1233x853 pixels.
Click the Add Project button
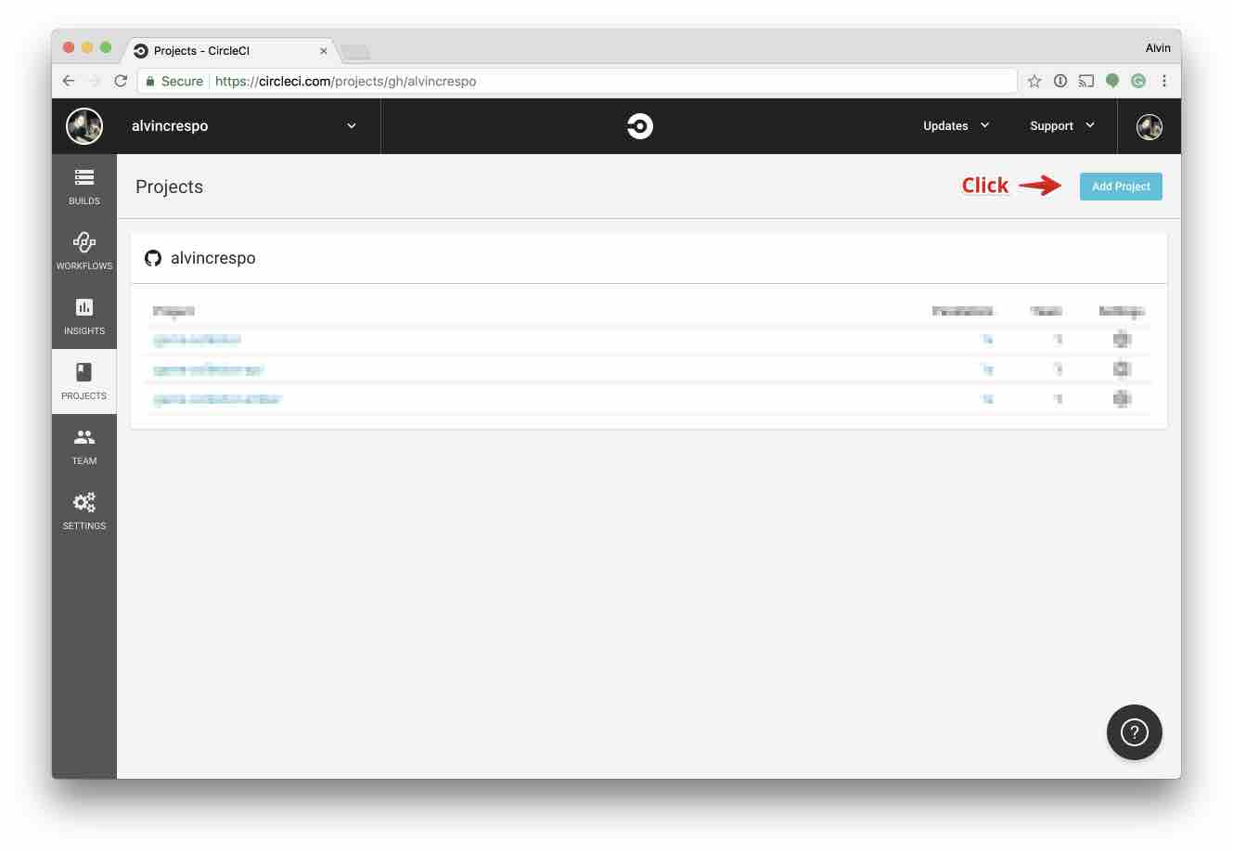(x=1121, y=187)
